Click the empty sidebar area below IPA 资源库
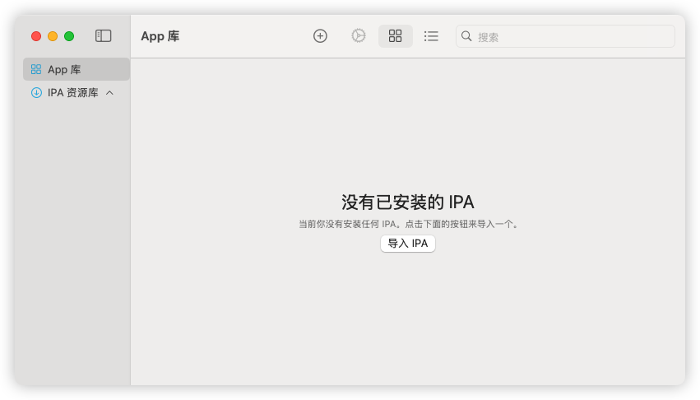 (x=74, y=247)
